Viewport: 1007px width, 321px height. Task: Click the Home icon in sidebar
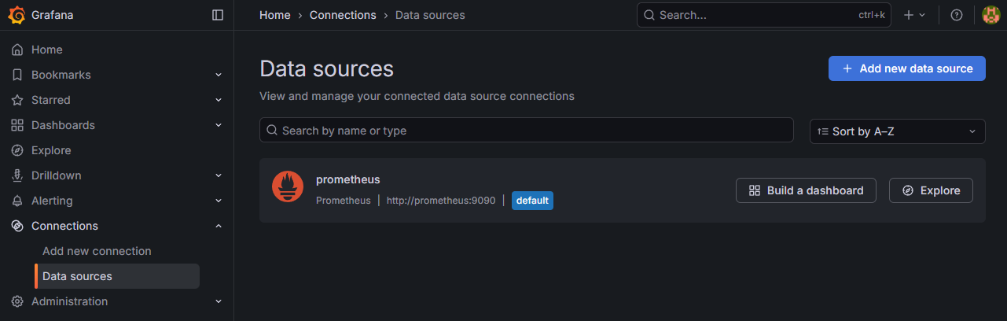point(17,50)
